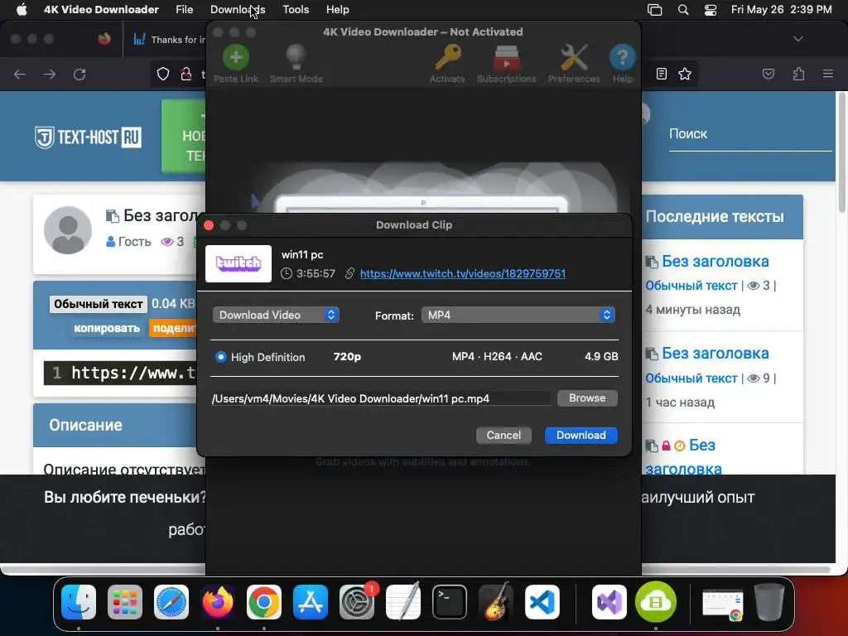Open the MP4 Format dropdown

point(518,315)
